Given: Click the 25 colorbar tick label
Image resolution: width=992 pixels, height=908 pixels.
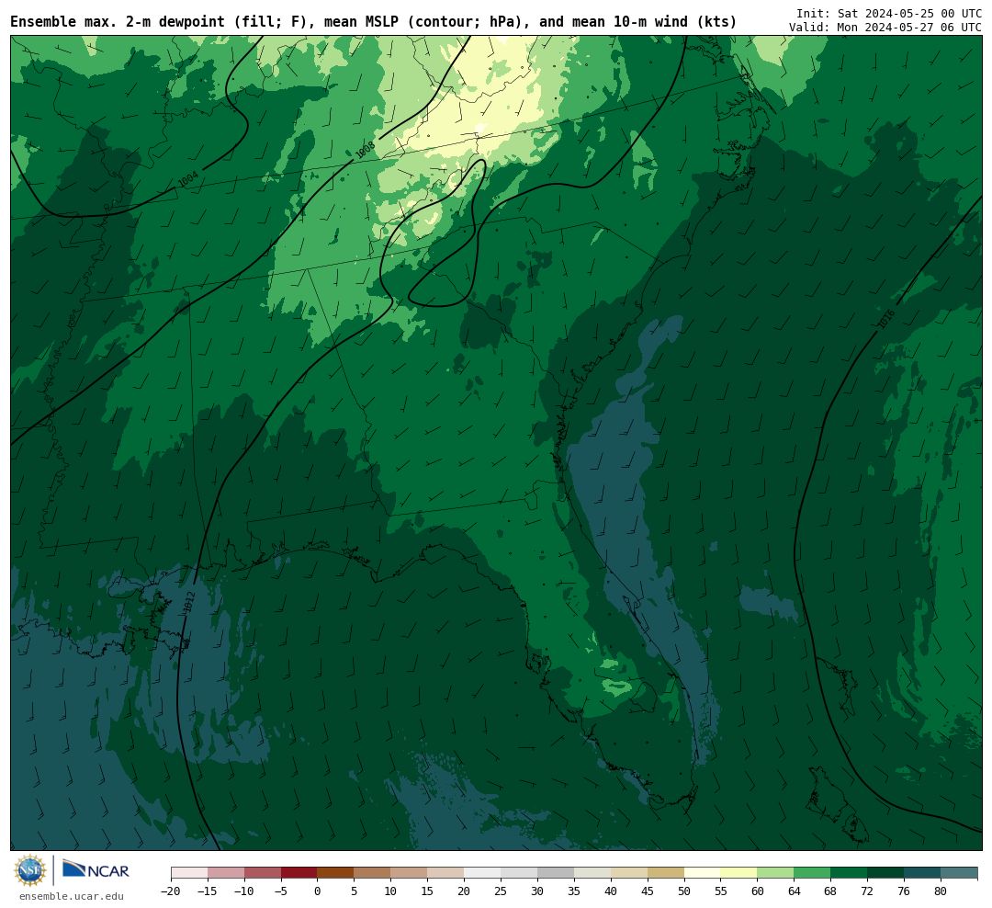Looking at the screenshot, I should [x=502, y=891].
